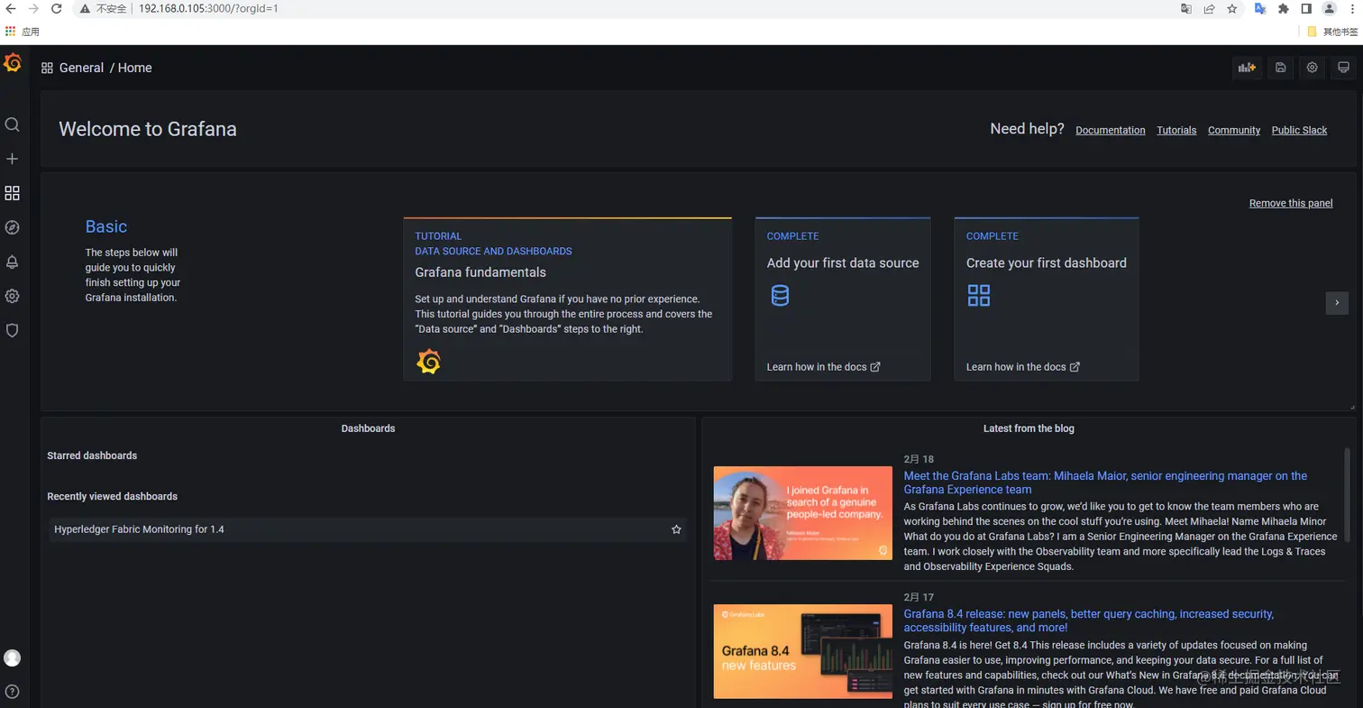Screen dimensions: 1363x708
Task: Click the browser address bar URL
Action: point(208,8)
